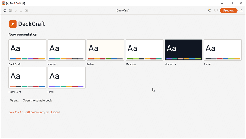246x139 pixels.
Task: Minimize the DeckCraft window
Action: [x=222, y=3]
